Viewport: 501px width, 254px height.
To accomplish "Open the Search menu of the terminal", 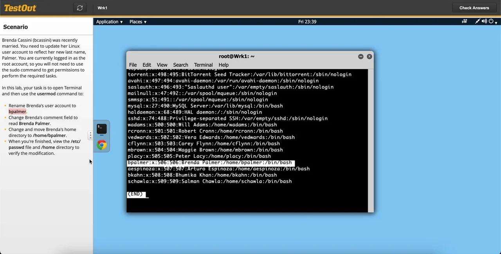I will tap(180, 65).
